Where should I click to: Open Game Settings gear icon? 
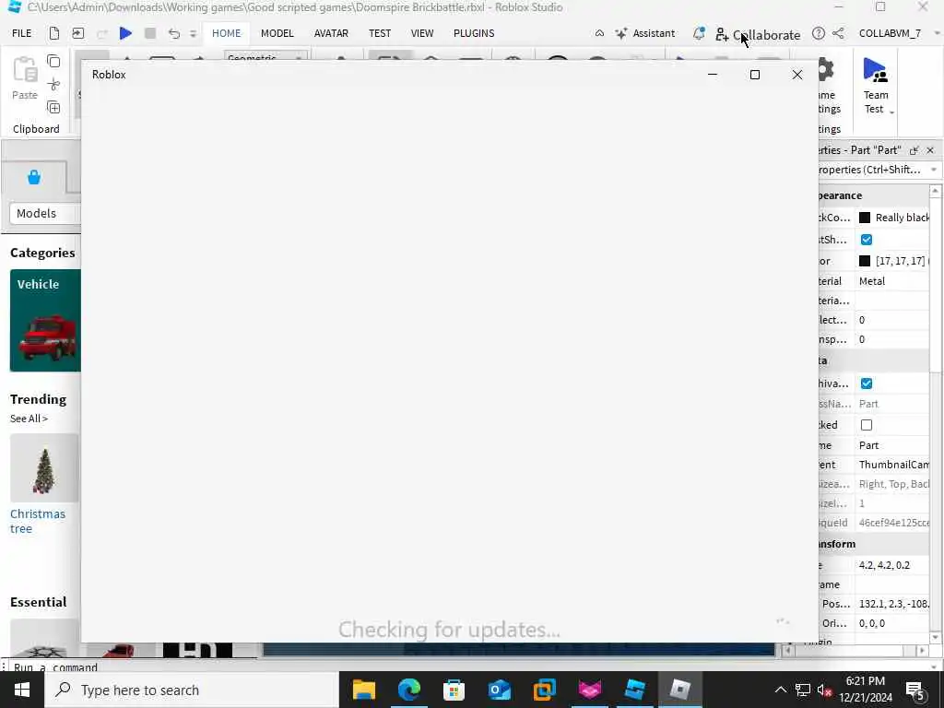(x=826, y=70)
